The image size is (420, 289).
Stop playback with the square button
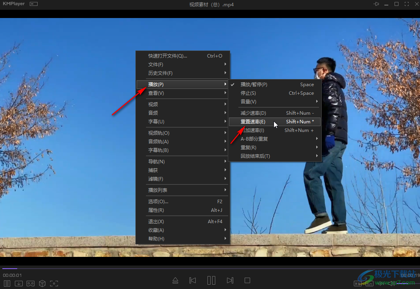pos(247,280)
